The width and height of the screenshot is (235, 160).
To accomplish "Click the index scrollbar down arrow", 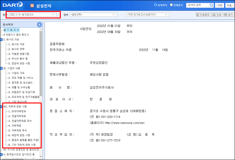I will point(41,157).
